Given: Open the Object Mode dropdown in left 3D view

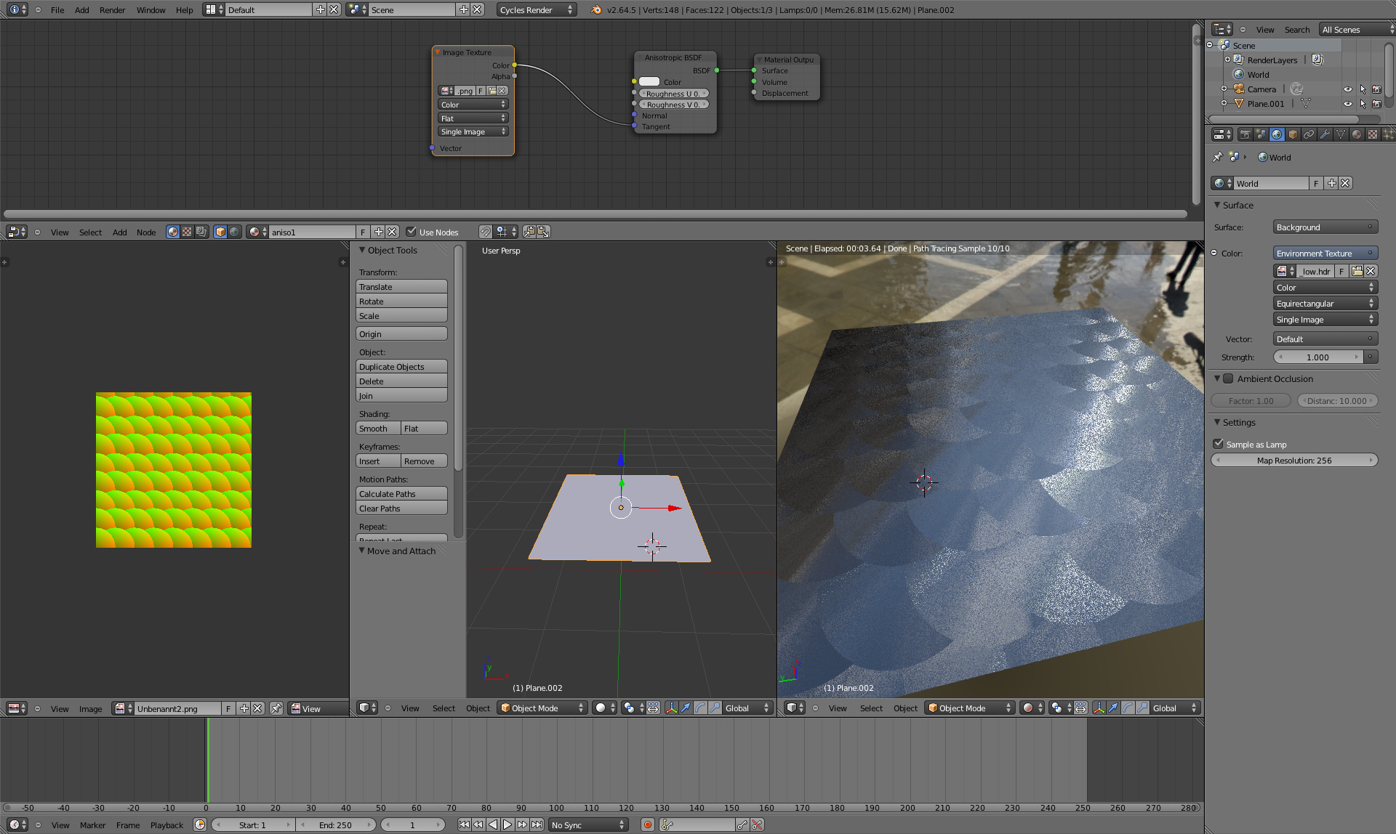Looking at the screenshot, I should [542, 708].
